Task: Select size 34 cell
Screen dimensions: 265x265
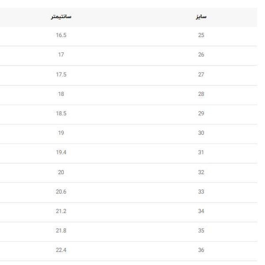Action: point(201,211)
